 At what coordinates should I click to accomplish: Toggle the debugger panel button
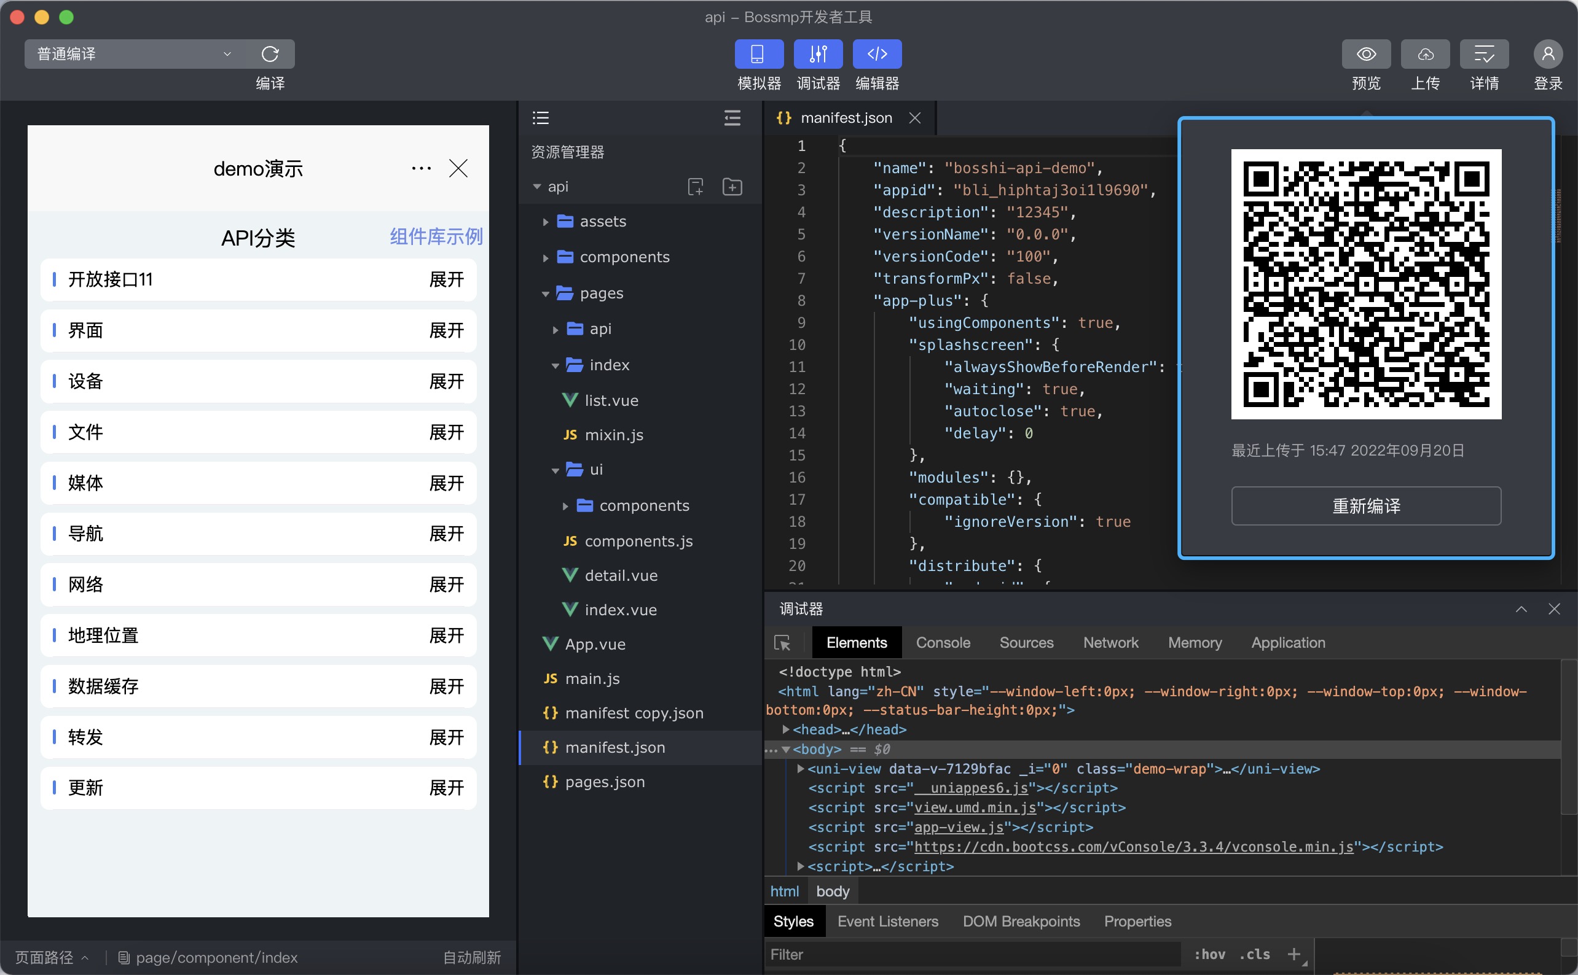click(x=818, y=53)
